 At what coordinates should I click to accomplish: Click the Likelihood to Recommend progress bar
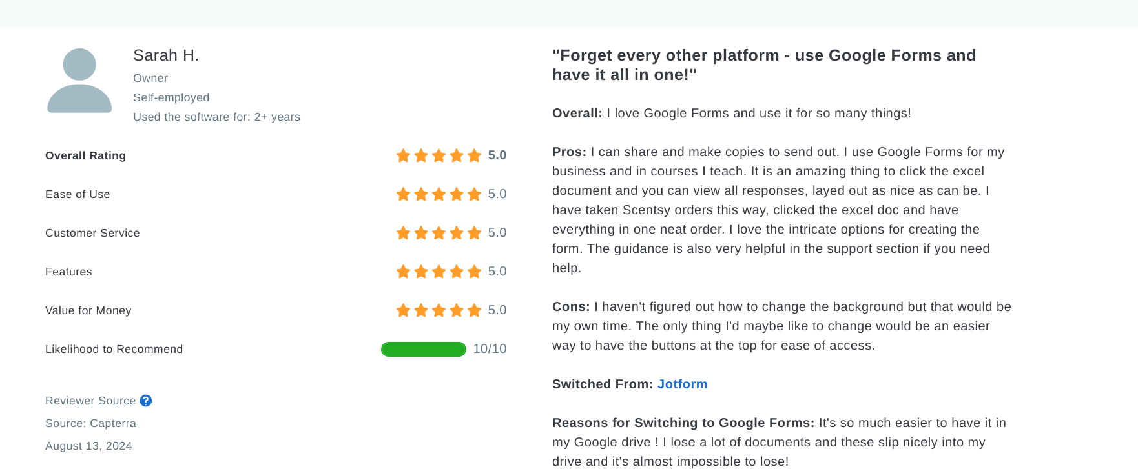point(423,349)
